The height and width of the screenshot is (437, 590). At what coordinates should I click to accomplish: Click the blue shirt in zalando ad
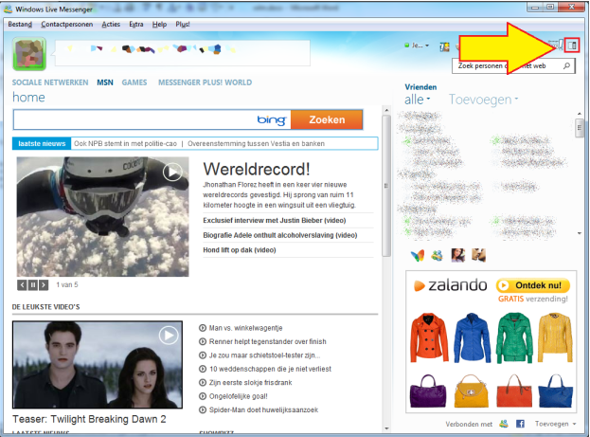473,337
